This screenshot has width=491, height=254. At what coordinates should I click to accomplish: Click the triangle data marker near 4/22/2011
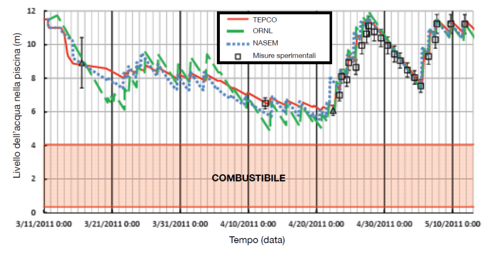tap(333, 111)
